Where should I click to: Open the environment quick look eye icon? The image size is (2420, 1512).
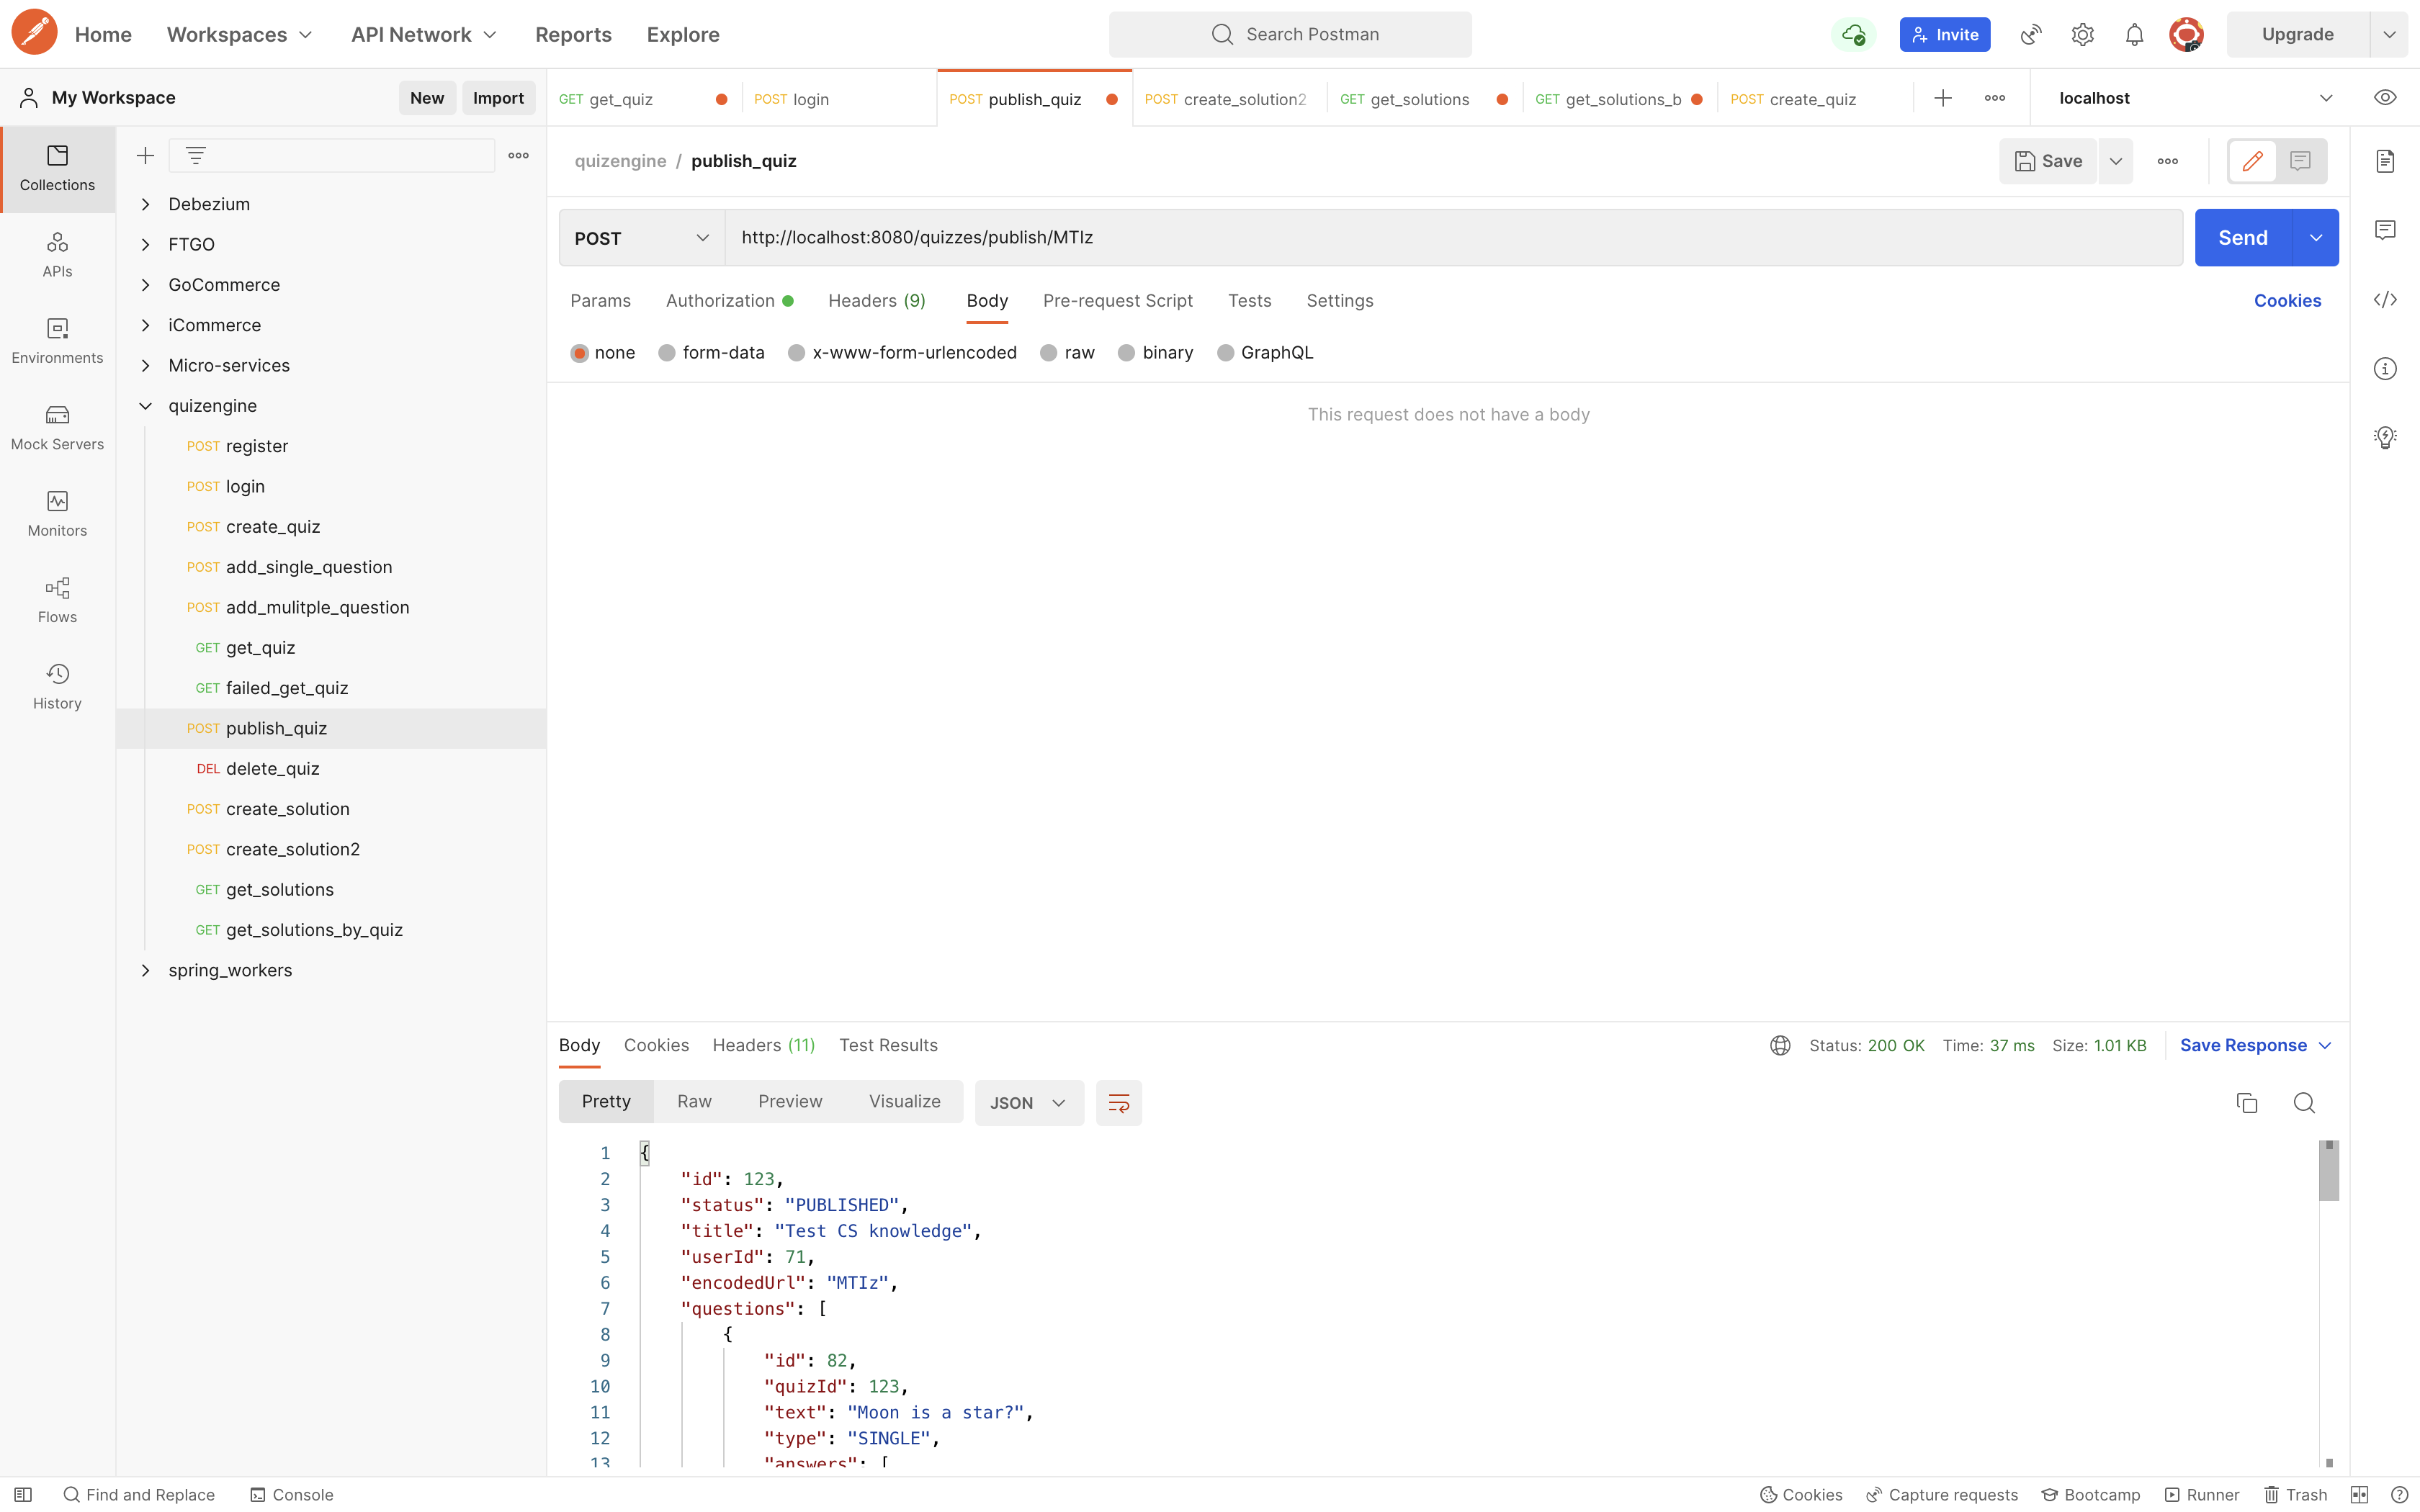click(x=2385, y=98)
